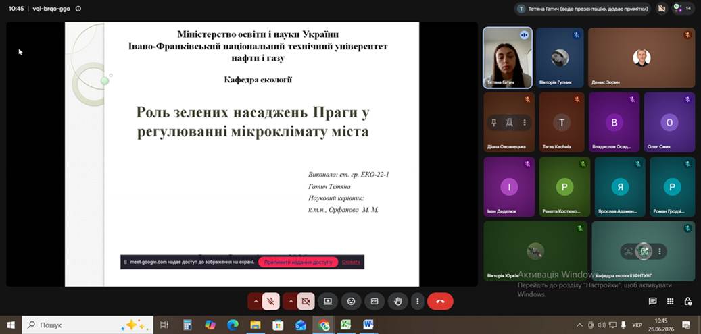Select Іван Деделюк's tile avatar
This screenshot has width=701, height=334.
tap(509, 187)
